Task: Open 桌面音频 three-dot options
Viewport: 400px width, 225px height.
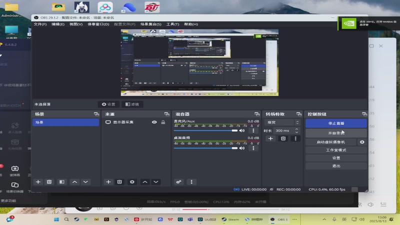Action: [253, 148]
